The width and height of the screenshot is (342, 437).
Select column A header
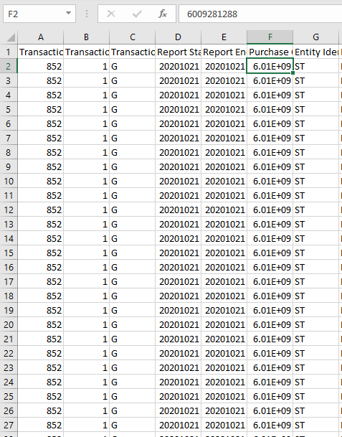pyautogui.click(x=41, y=37)
